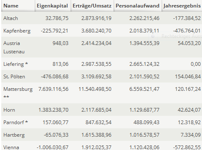Click the Parndorf * entry
The width and height of the screenshot is (202, 150).
[15, 122]
